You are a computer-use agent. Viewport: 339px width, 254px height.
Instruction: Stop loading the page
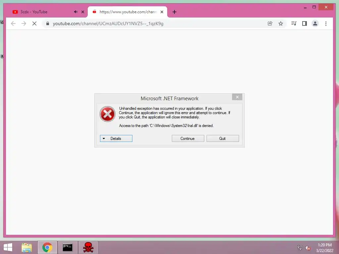[34, 23]
